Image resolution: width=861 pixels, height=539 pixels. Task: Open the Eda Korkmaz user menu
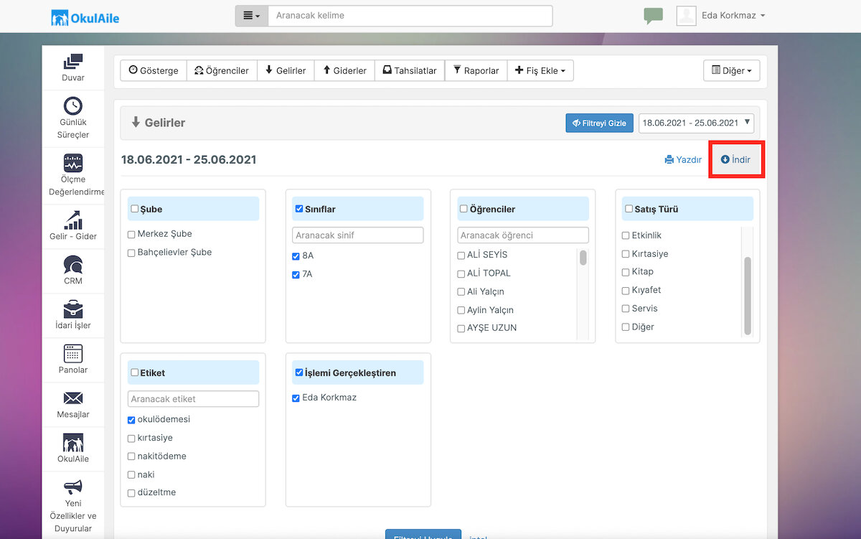(733, 16)
